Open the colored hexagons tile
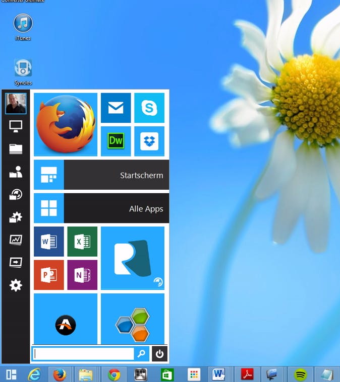 pyautogui.click(x=133, y=319)
